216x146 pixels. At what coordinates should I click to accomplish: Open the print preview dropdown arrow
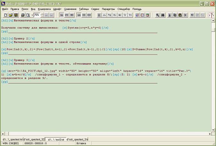[32, 15]
